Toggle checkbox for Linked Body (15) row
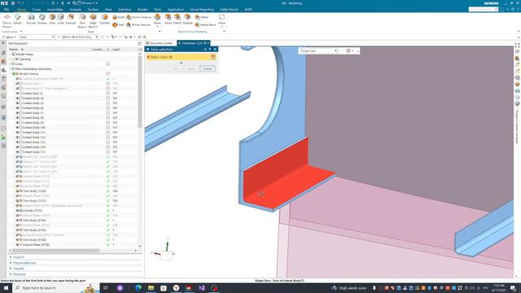 point(108,152)
